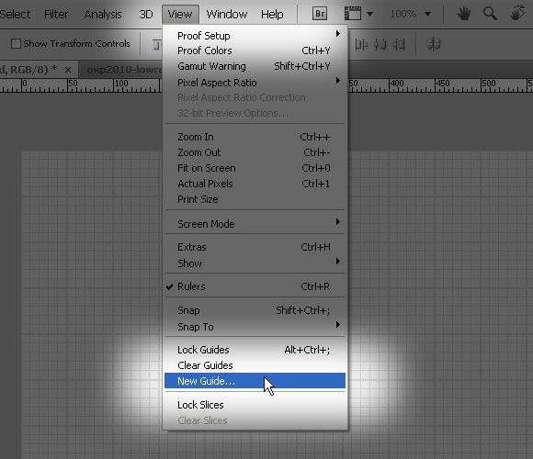Viewport: 533px width, 459px height.
Task: Toggle the Show Transform Controls checkbox
Action: pyautogui.click(x=16, y=44)
